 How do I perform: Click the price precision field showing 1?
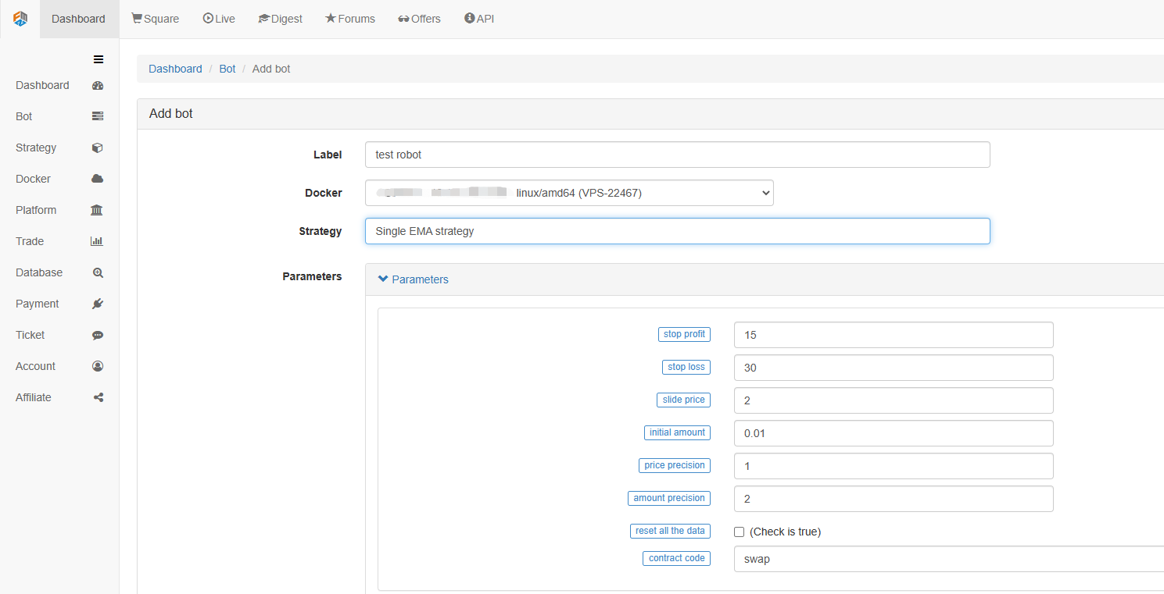pyautogui.click(x=894, y=466)
